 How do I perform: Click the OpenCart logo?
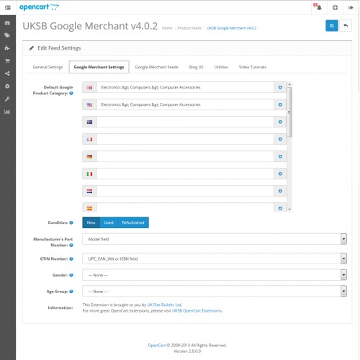(x=39, y=7)
